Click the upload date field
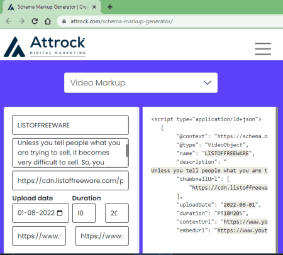 [40, 213]
